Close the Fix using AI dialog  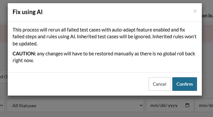coord(195,11)
